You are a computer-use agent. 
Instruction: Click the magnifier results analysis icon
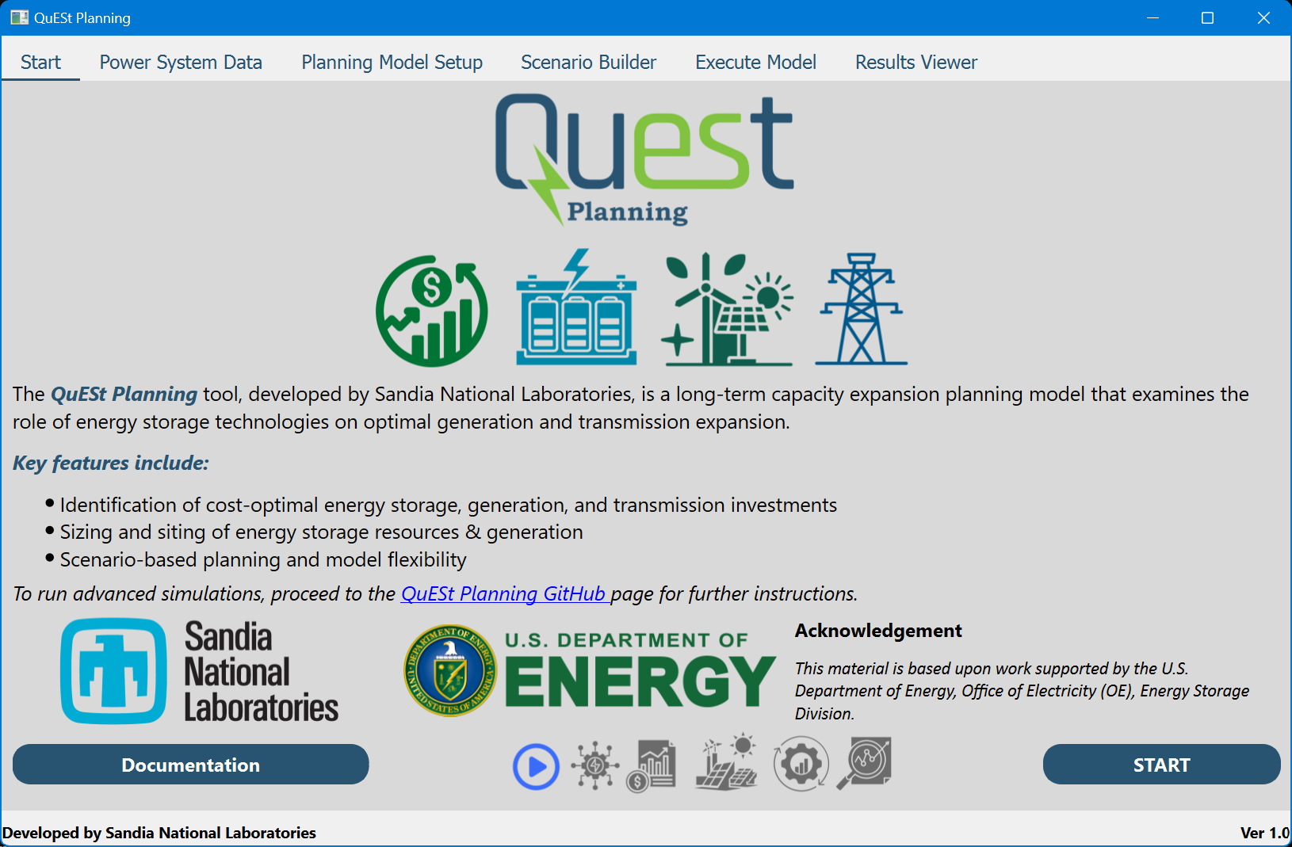(x=864, y=763)
